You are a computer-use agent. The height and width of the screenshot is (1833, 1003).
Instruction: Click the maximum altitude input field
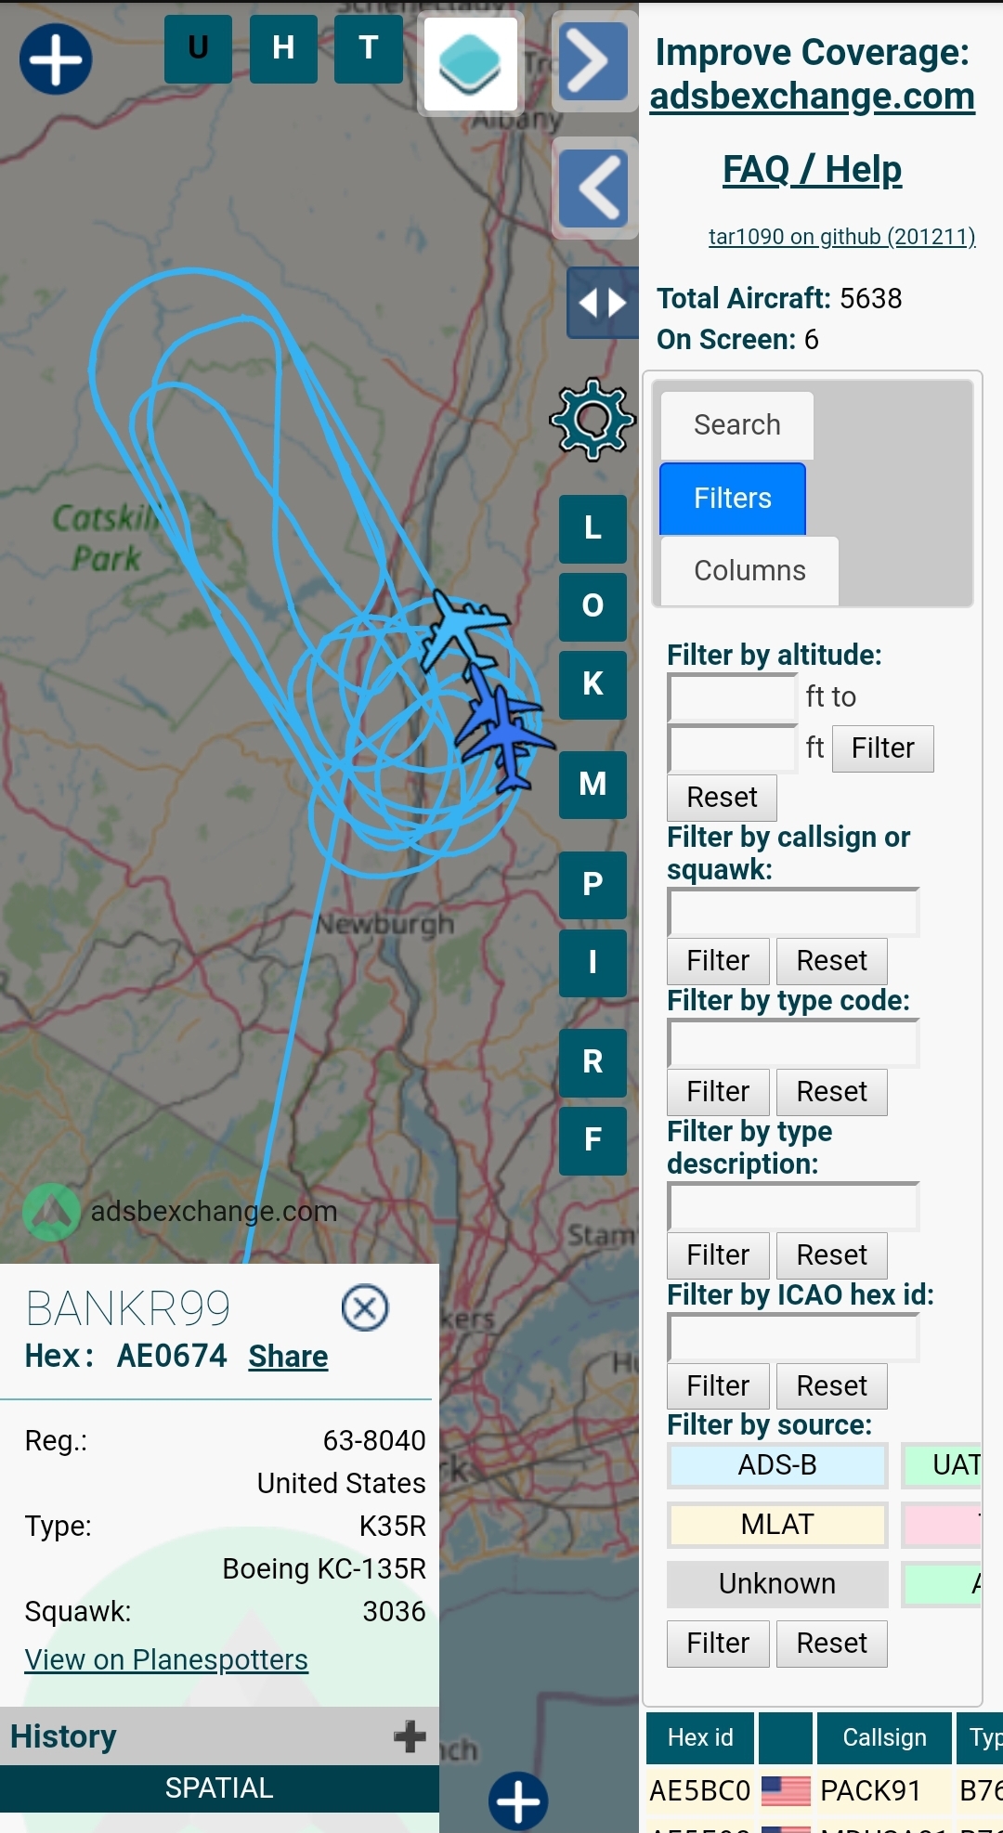(x=733, y=748)
